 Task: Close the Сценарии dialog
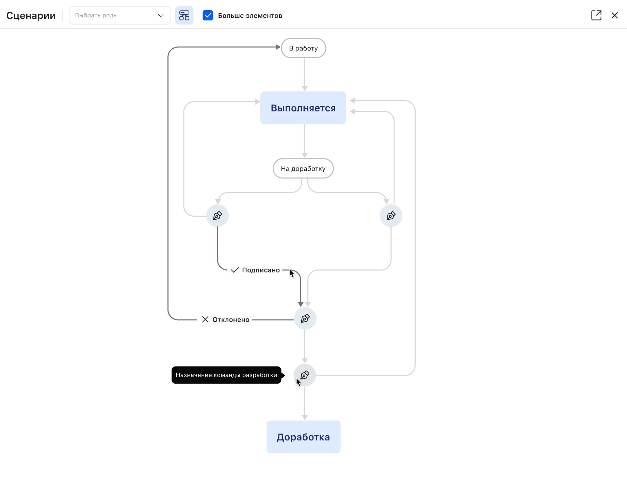tap(614, 15)
